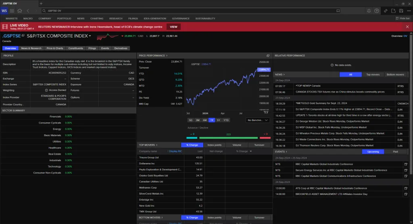Click the WS Workspace logo icon

point(4,11)
